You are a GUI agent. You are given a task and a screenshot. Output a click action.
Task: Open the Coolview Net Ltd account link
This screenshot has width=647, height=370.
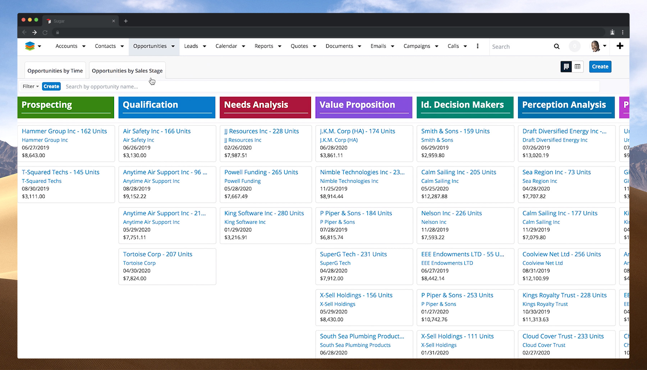pyautogui.click(x=542, y=263)
